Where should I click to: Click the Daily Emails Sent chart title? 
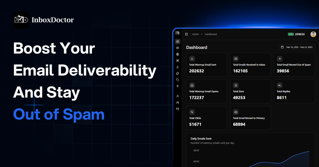point(201,139)
